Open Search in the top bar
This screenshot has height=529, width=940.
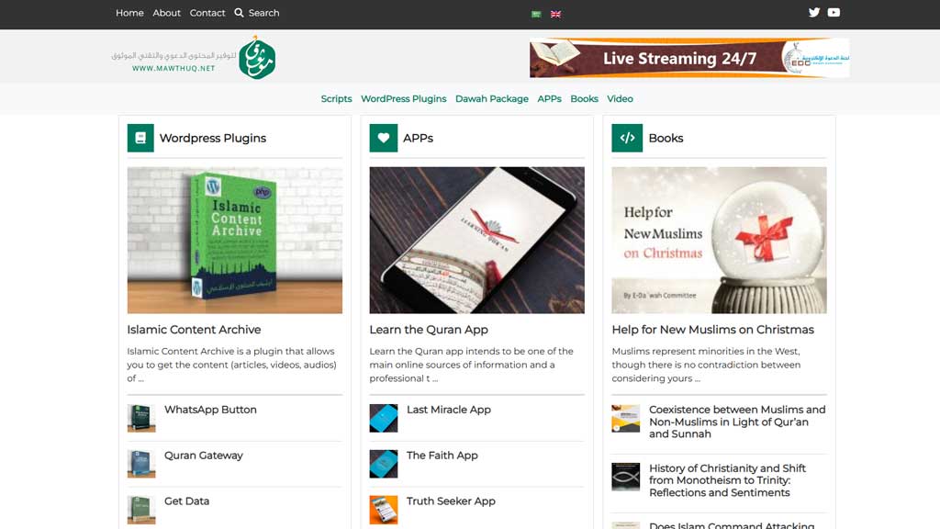(256, 13)
